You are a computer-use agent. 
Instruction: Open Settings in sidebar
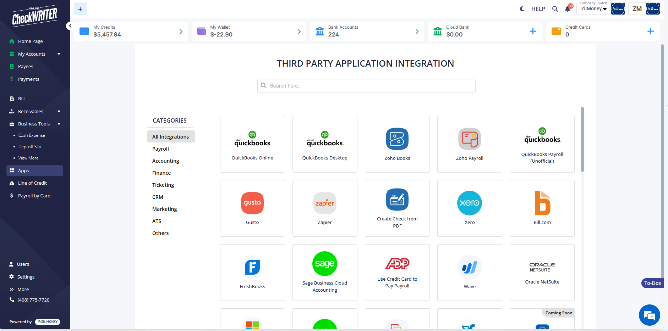point(26,277)
